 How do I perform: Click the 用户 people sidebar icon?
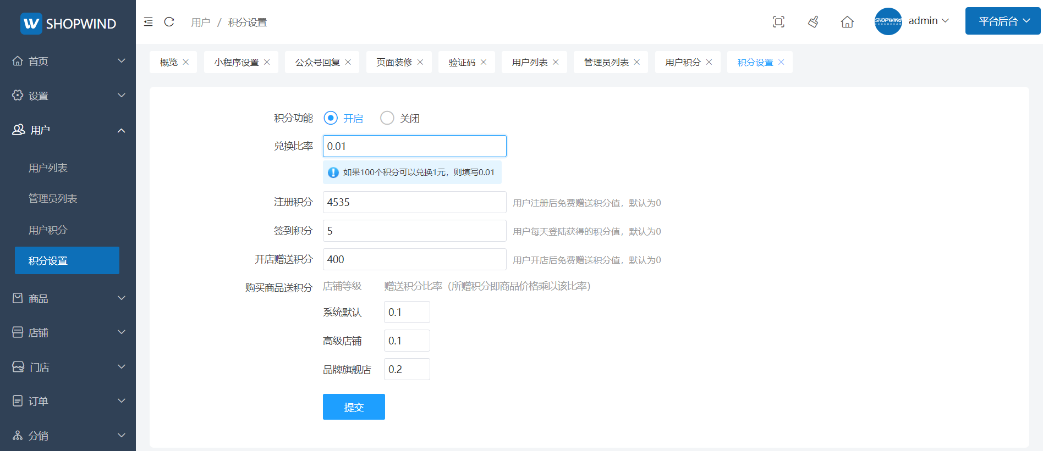tap(19, 130)
